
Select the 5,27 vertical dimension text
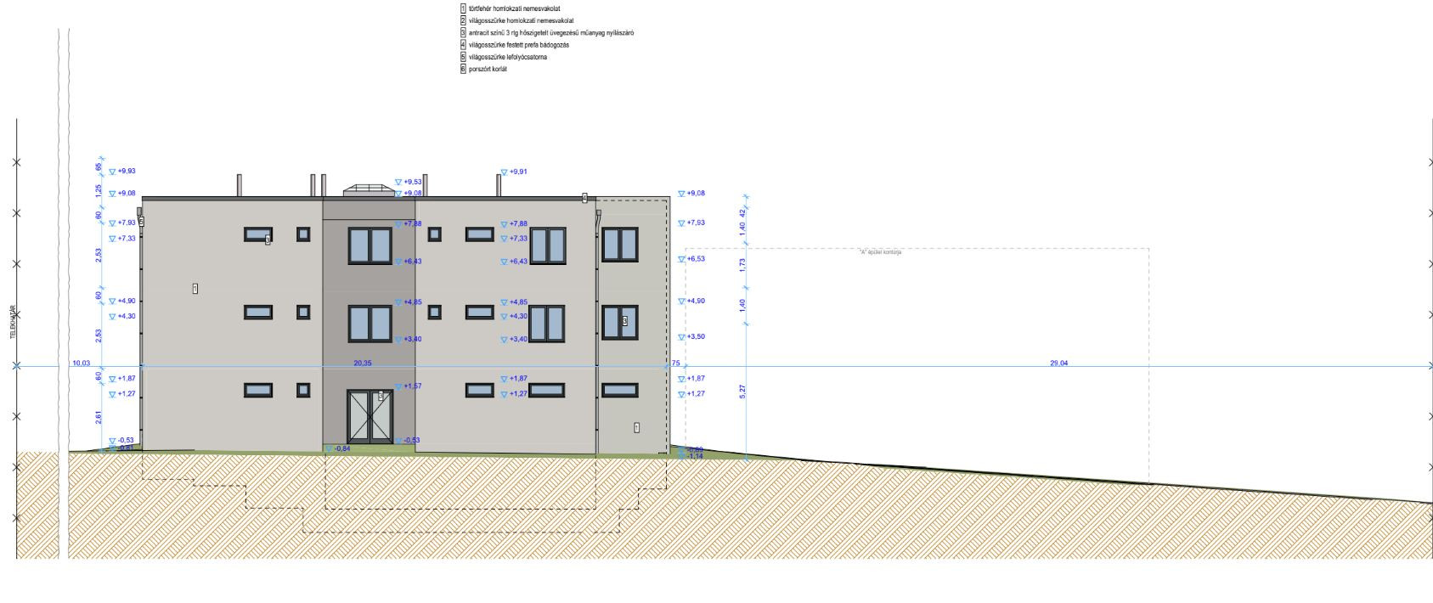click(742, 392)
